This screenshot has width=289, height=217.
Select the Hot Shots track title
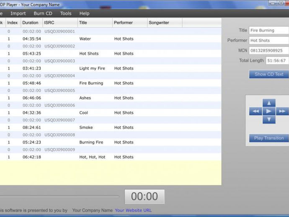pyautogui.click(x=89, y=54)
